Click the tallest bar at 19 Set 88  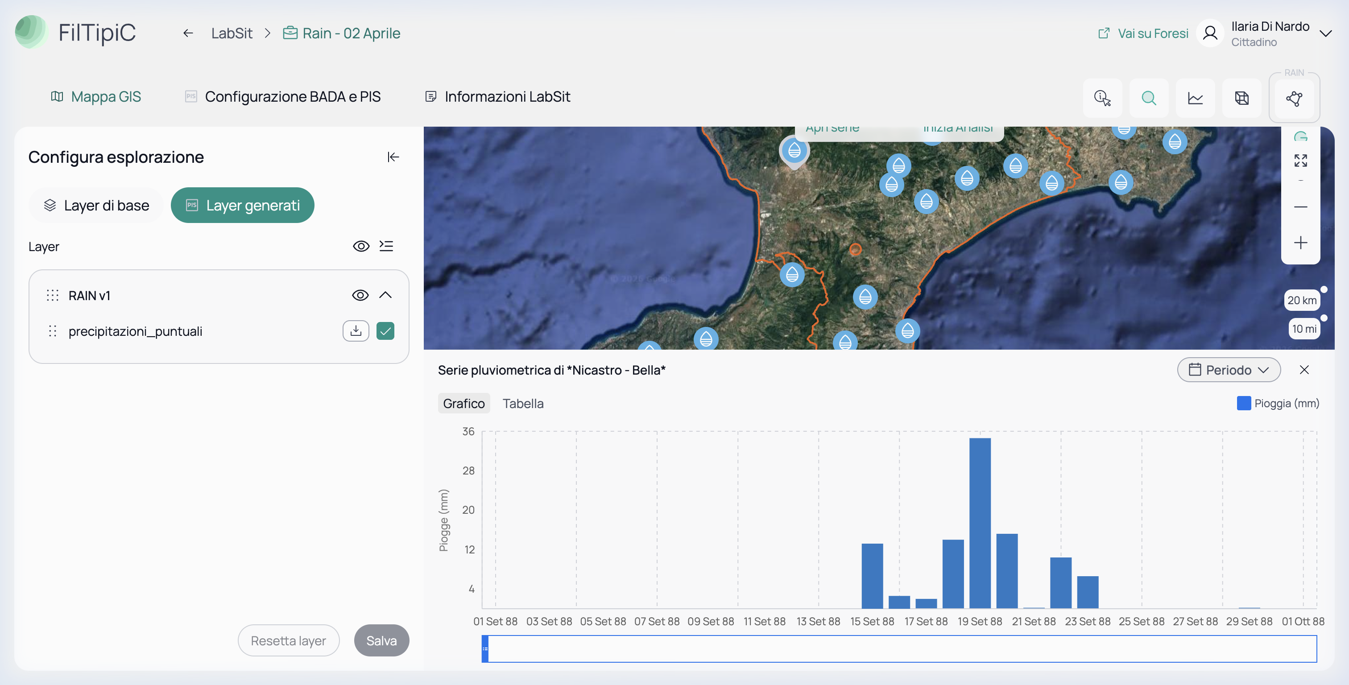point(980,523)
